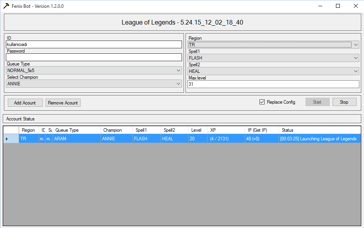This screenshot has height=228, width=364.
Task: Select the FLASH cell in the account table
Action: click(147, 139)
